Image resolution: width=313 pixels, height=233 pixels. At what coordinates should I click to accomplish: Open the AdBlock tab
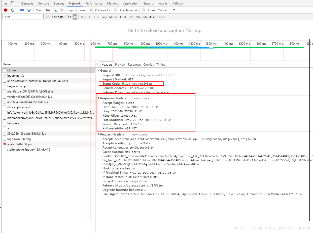[178, 4]
